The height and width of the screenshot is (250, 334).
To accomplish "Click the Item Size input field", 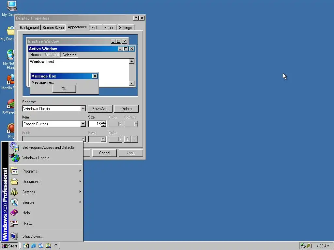I will pos(95,124).
